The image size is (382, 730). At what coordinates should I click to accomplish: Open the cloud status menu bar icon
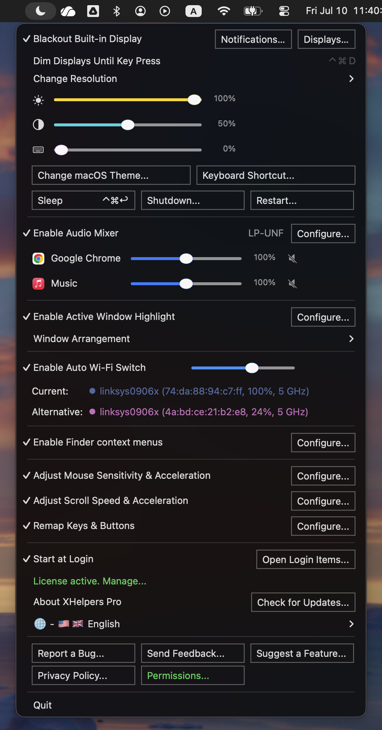pyautogui.click(x=68, y=11)
